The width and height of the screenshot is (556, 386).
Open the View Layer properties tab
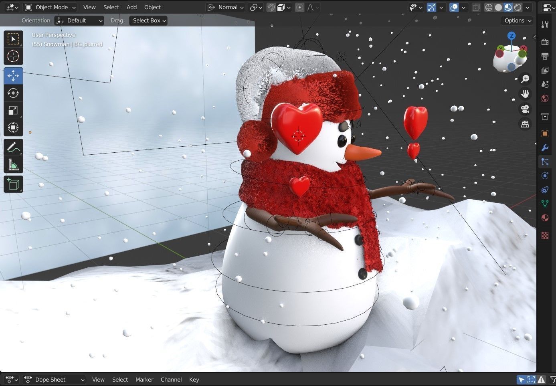pyautogui.click(x=545, y=70)
